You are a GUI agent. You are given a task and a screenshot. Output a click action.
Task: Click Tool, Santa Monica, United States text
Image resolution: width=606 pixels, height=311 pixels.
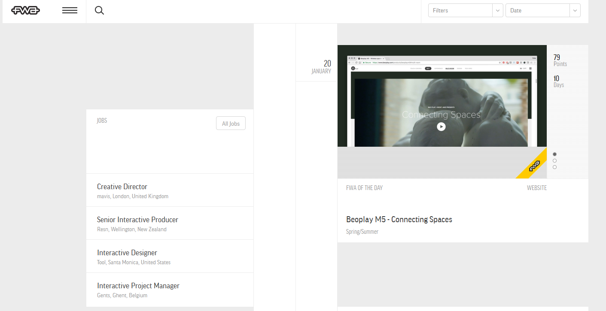134,263
